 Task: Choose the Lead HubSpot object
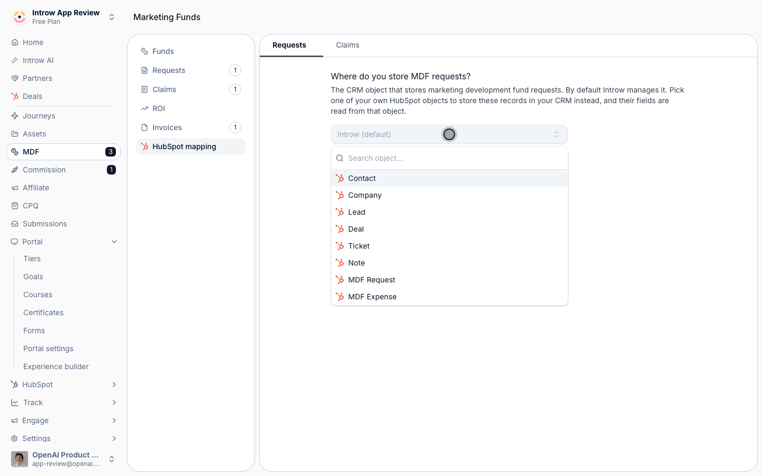click(449, 212)
